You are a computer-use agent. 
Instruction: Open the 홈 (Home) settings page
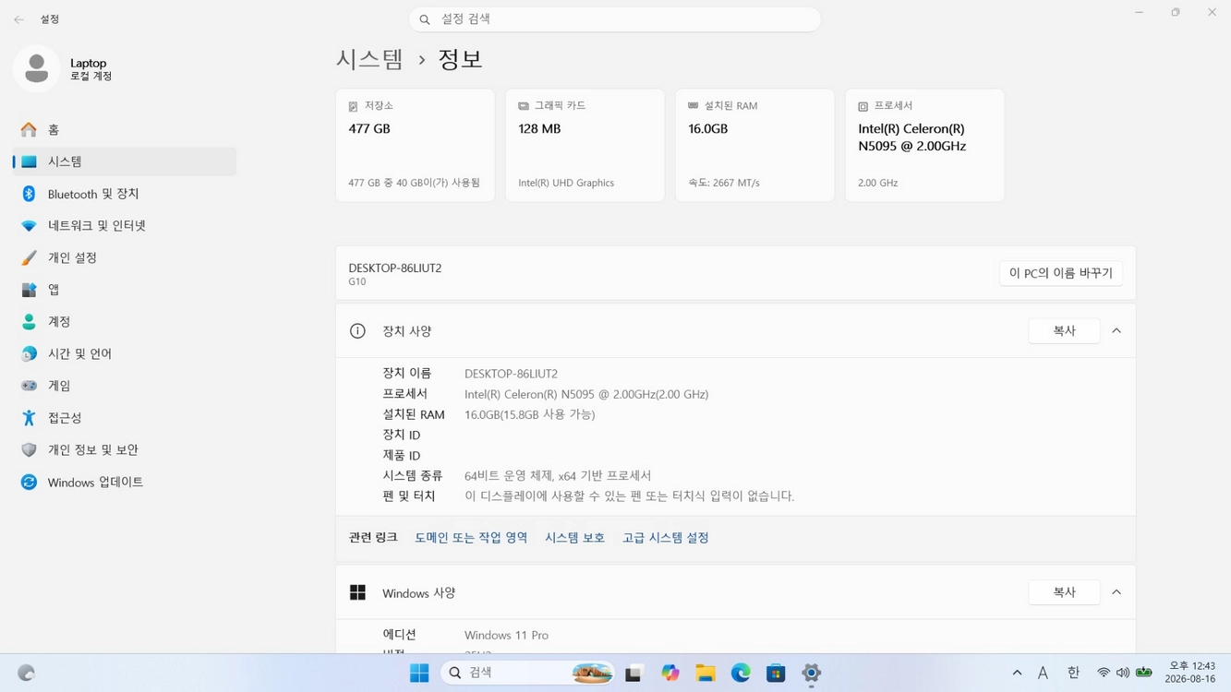tap(125, 130)
